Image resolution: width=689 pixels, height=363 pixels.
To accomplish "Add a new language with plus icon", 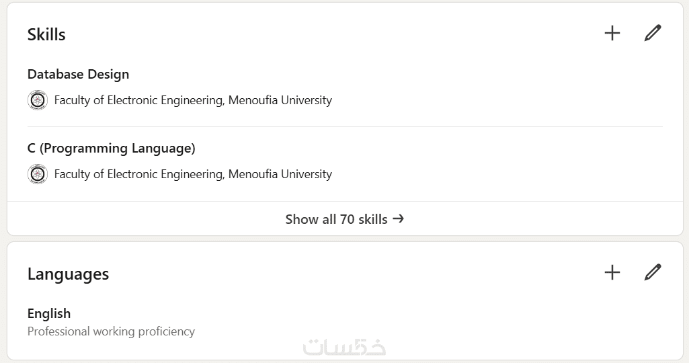I will click(x=612, y=272).
